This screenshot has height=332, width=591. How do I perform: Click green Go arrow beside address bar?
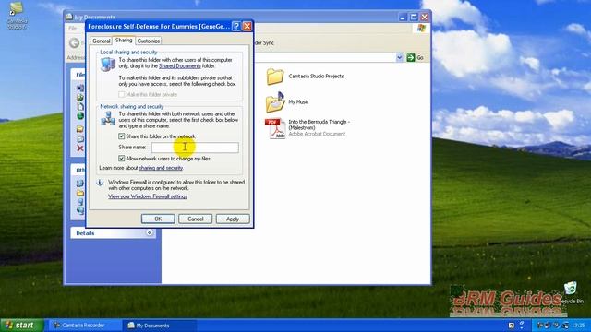[411, 57]
